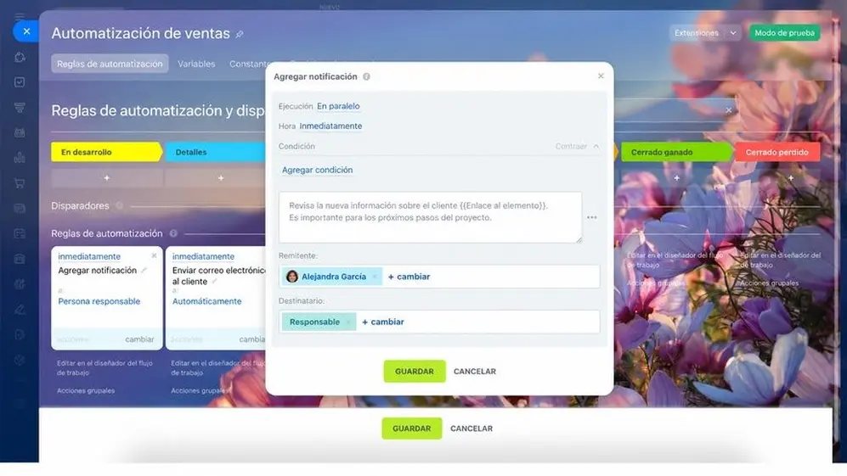Click bottom page GUARDAR button
Screen dimensions: 847x476
[x=412, y=428]
